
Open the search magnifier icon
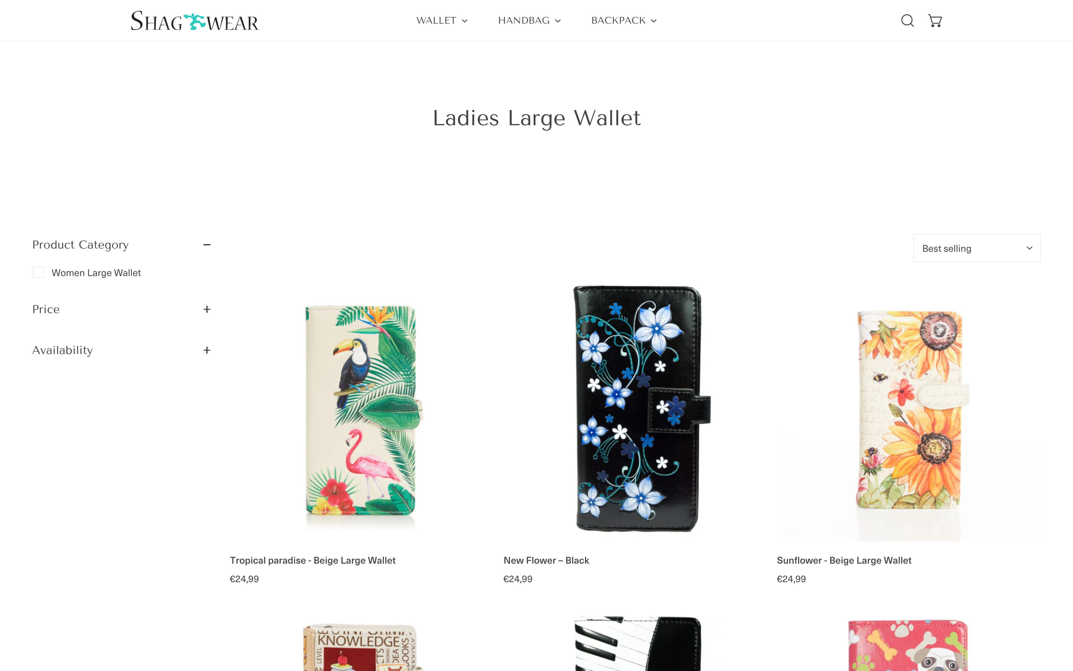pyautogui.click(x=907, y=20)
